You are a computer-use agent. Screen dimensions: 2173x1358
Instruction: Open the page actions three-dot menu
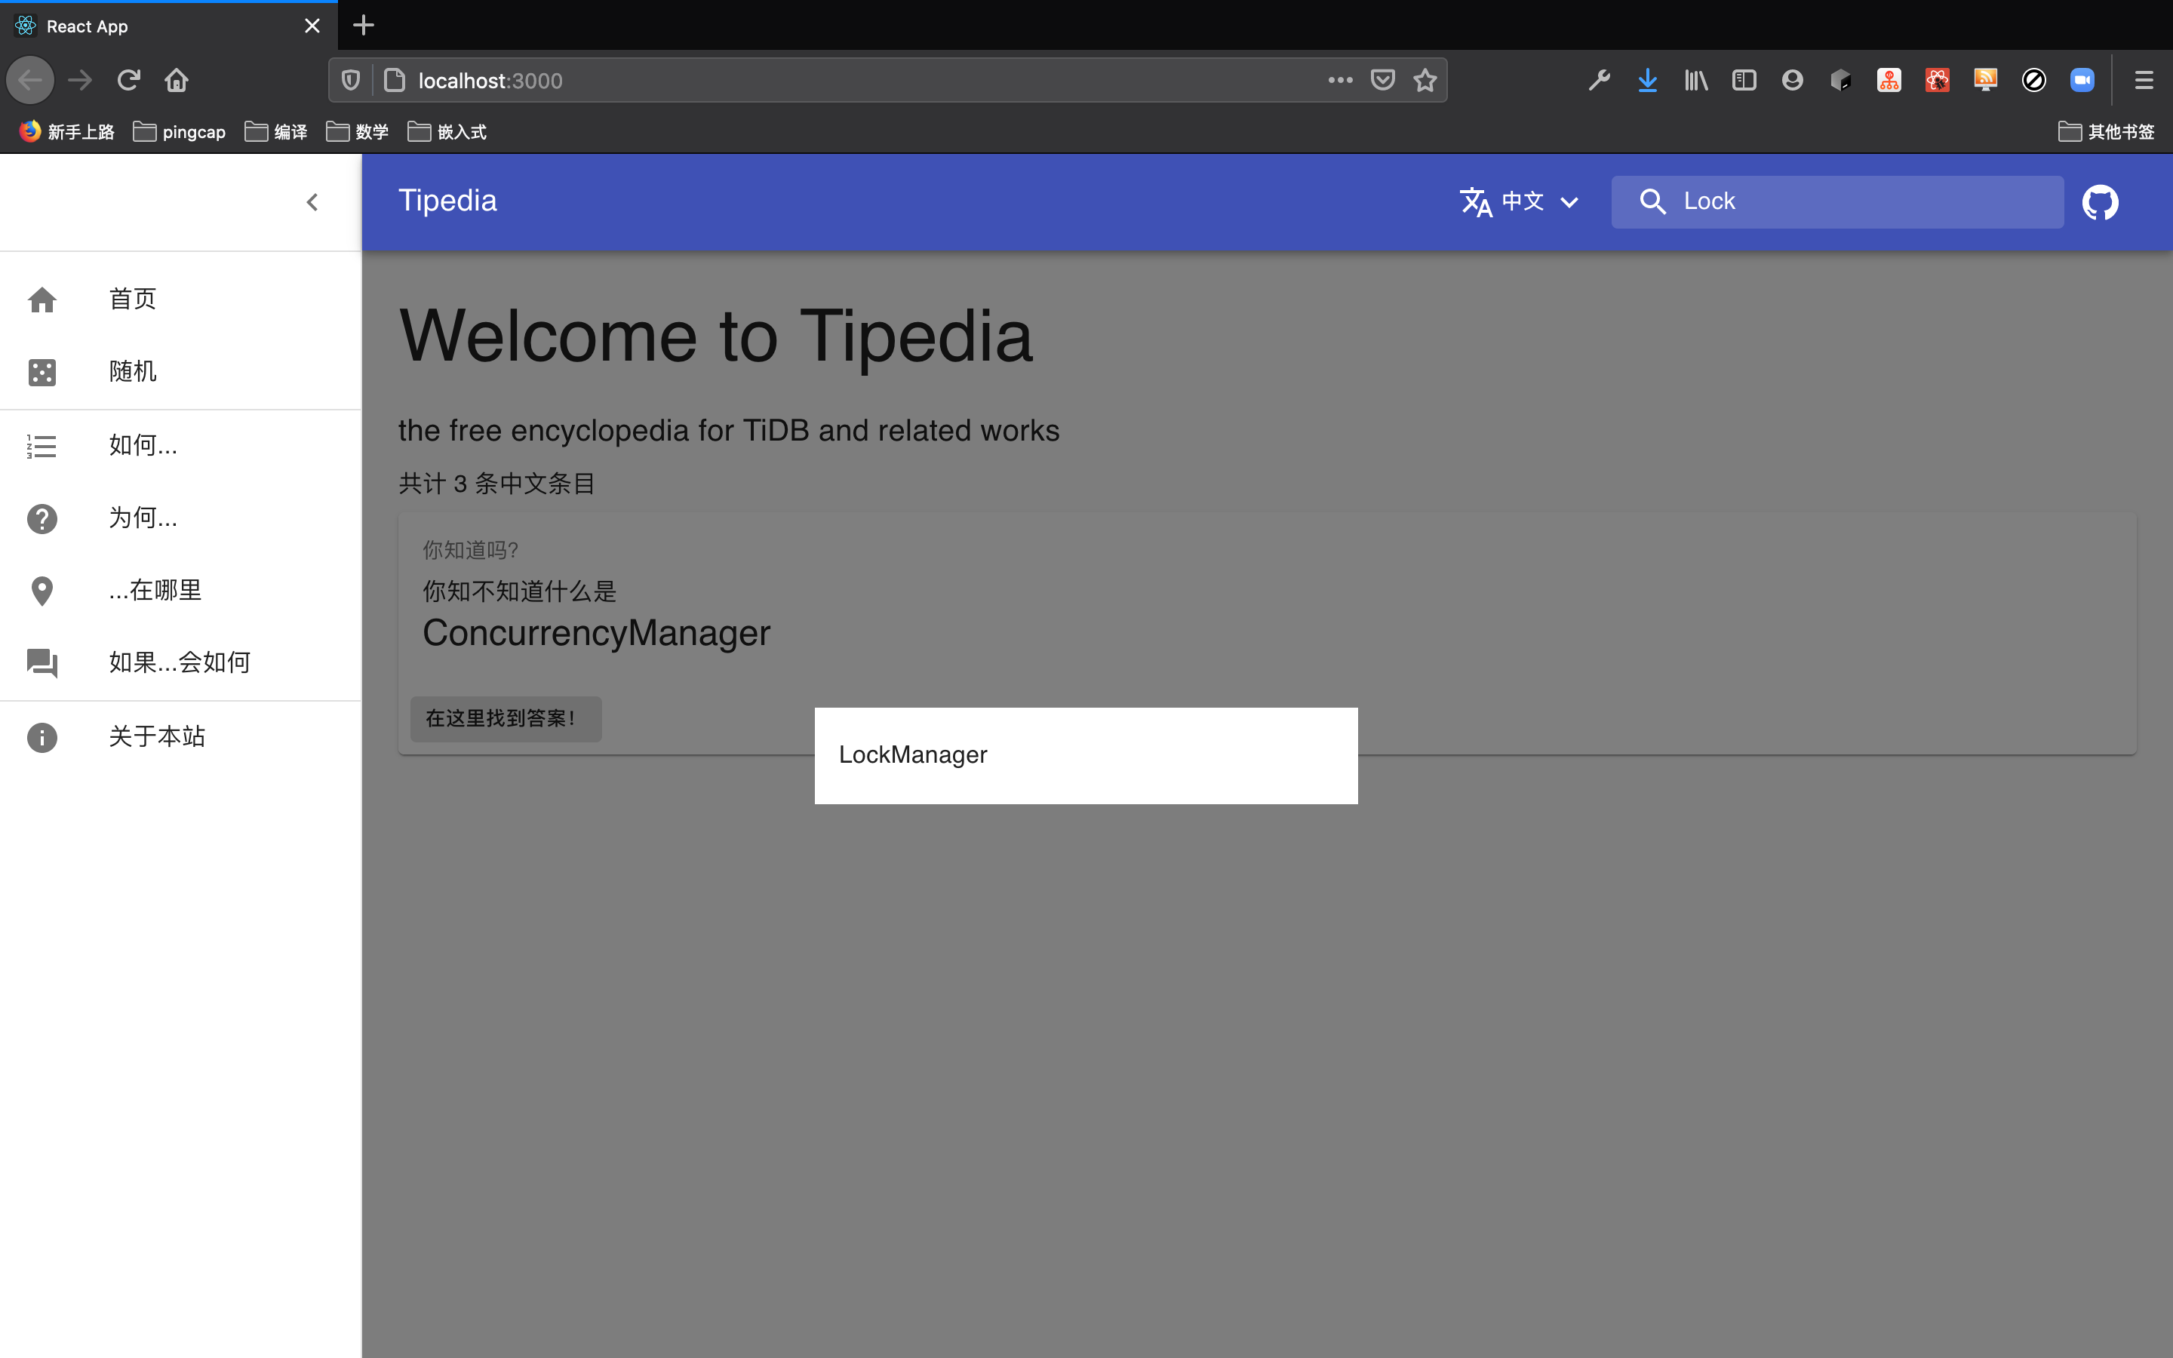(1340, 80)
